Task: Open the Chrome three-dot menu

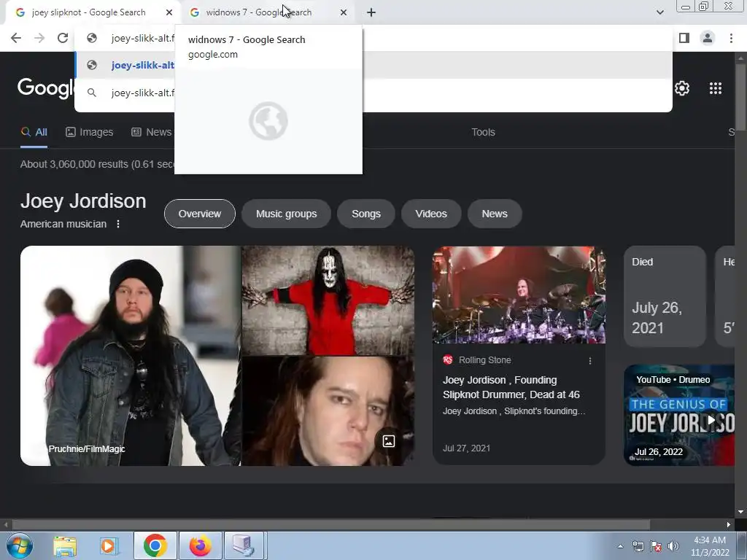Action: pyautogui.click(x=731, y=38)
